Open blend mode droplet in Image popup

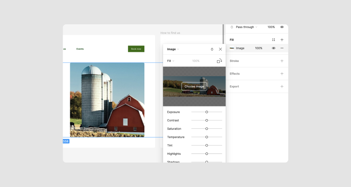[212, 49]
